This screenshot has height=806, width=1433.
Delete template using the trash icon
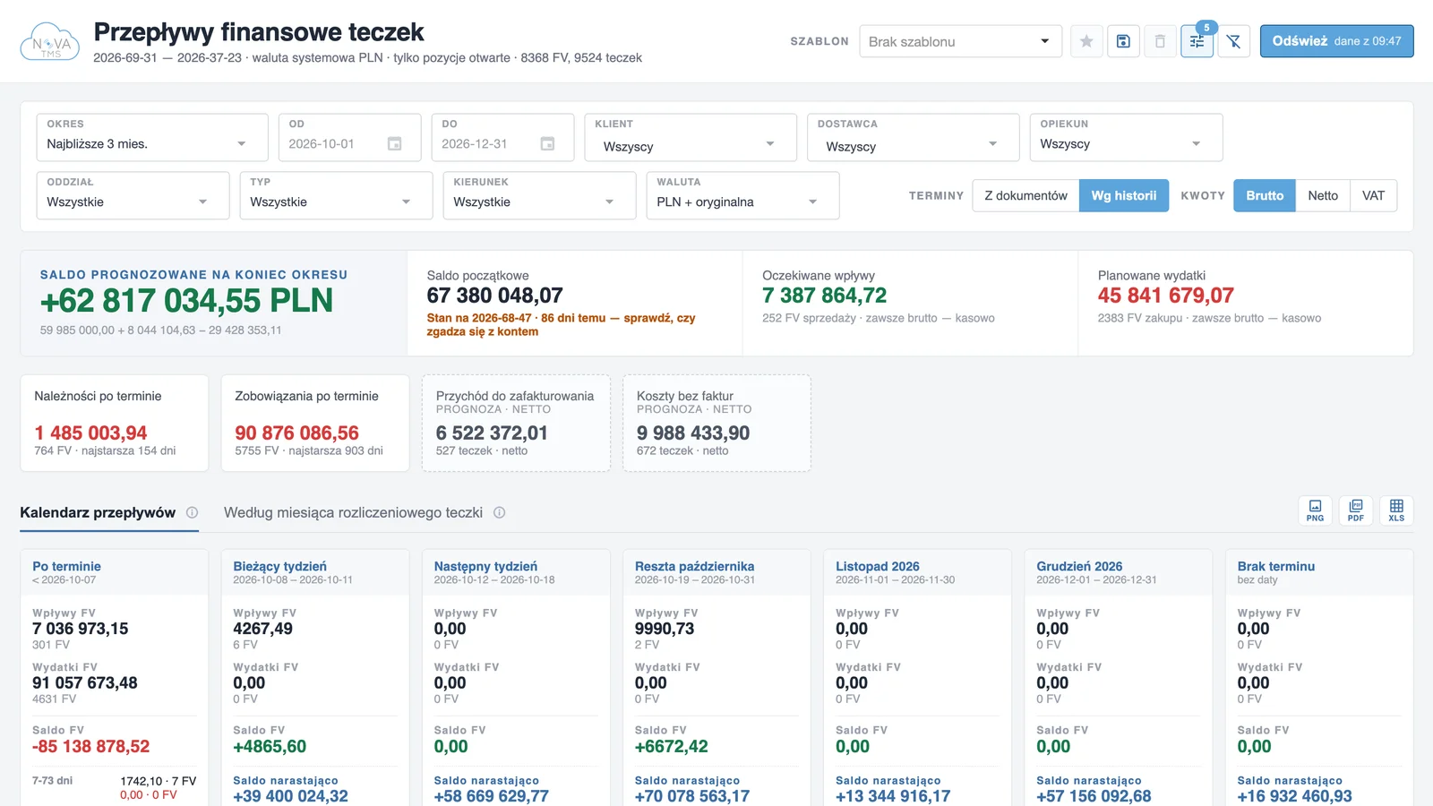coord(1160,41)
